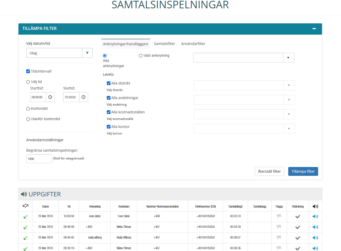The image size is (341, 251).
Task: Play the 09:44:45 recording speaker icon
Action: 315,238
